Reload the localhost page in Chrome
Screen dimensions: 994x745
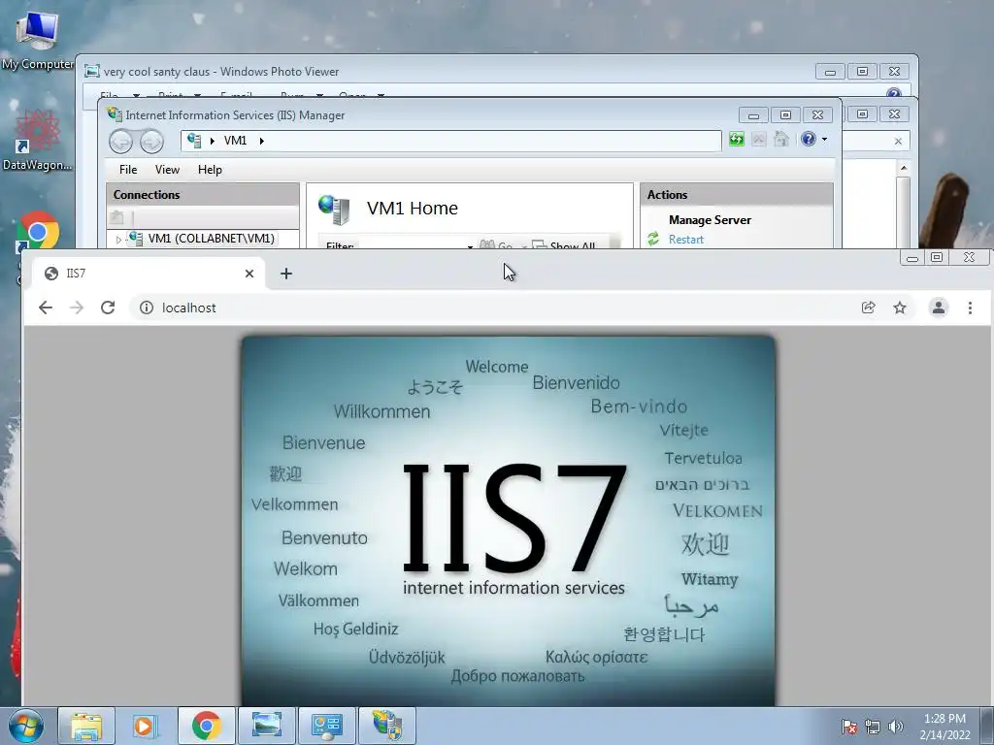108,308
